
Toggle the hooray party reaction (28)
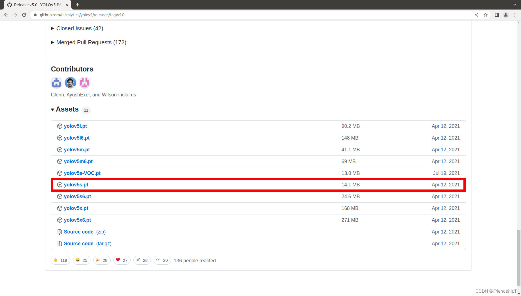click(102, 260)
